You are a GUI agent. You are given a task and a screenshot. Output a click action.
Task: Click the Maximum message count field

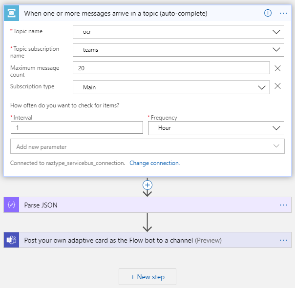pos(171,68)
